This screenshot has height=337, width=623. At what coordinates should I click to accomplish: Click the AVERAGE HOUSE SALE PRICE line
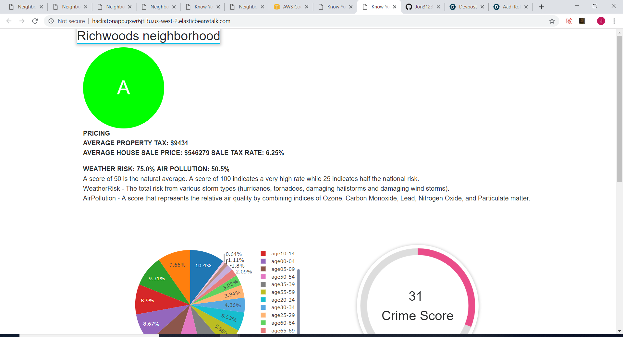[x=183, y=153]
